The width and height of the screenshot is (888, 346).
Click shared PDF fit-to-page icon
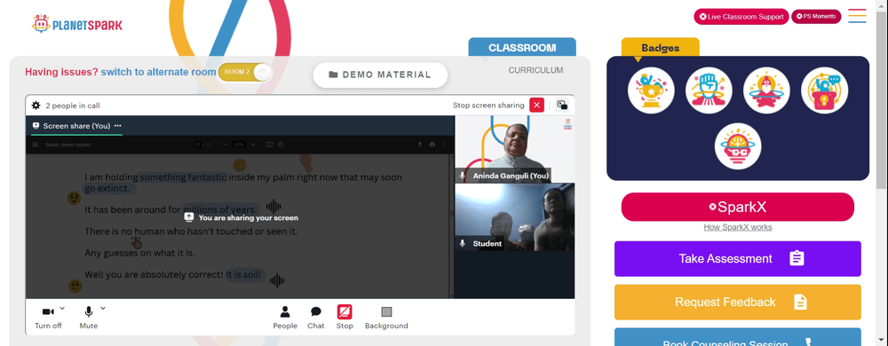pos(270,145)
